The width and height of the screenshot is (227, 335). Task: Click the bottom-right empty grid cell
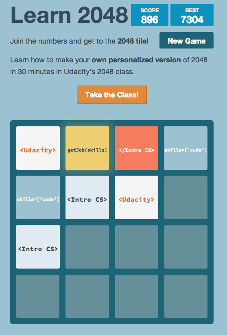point(186,296)
